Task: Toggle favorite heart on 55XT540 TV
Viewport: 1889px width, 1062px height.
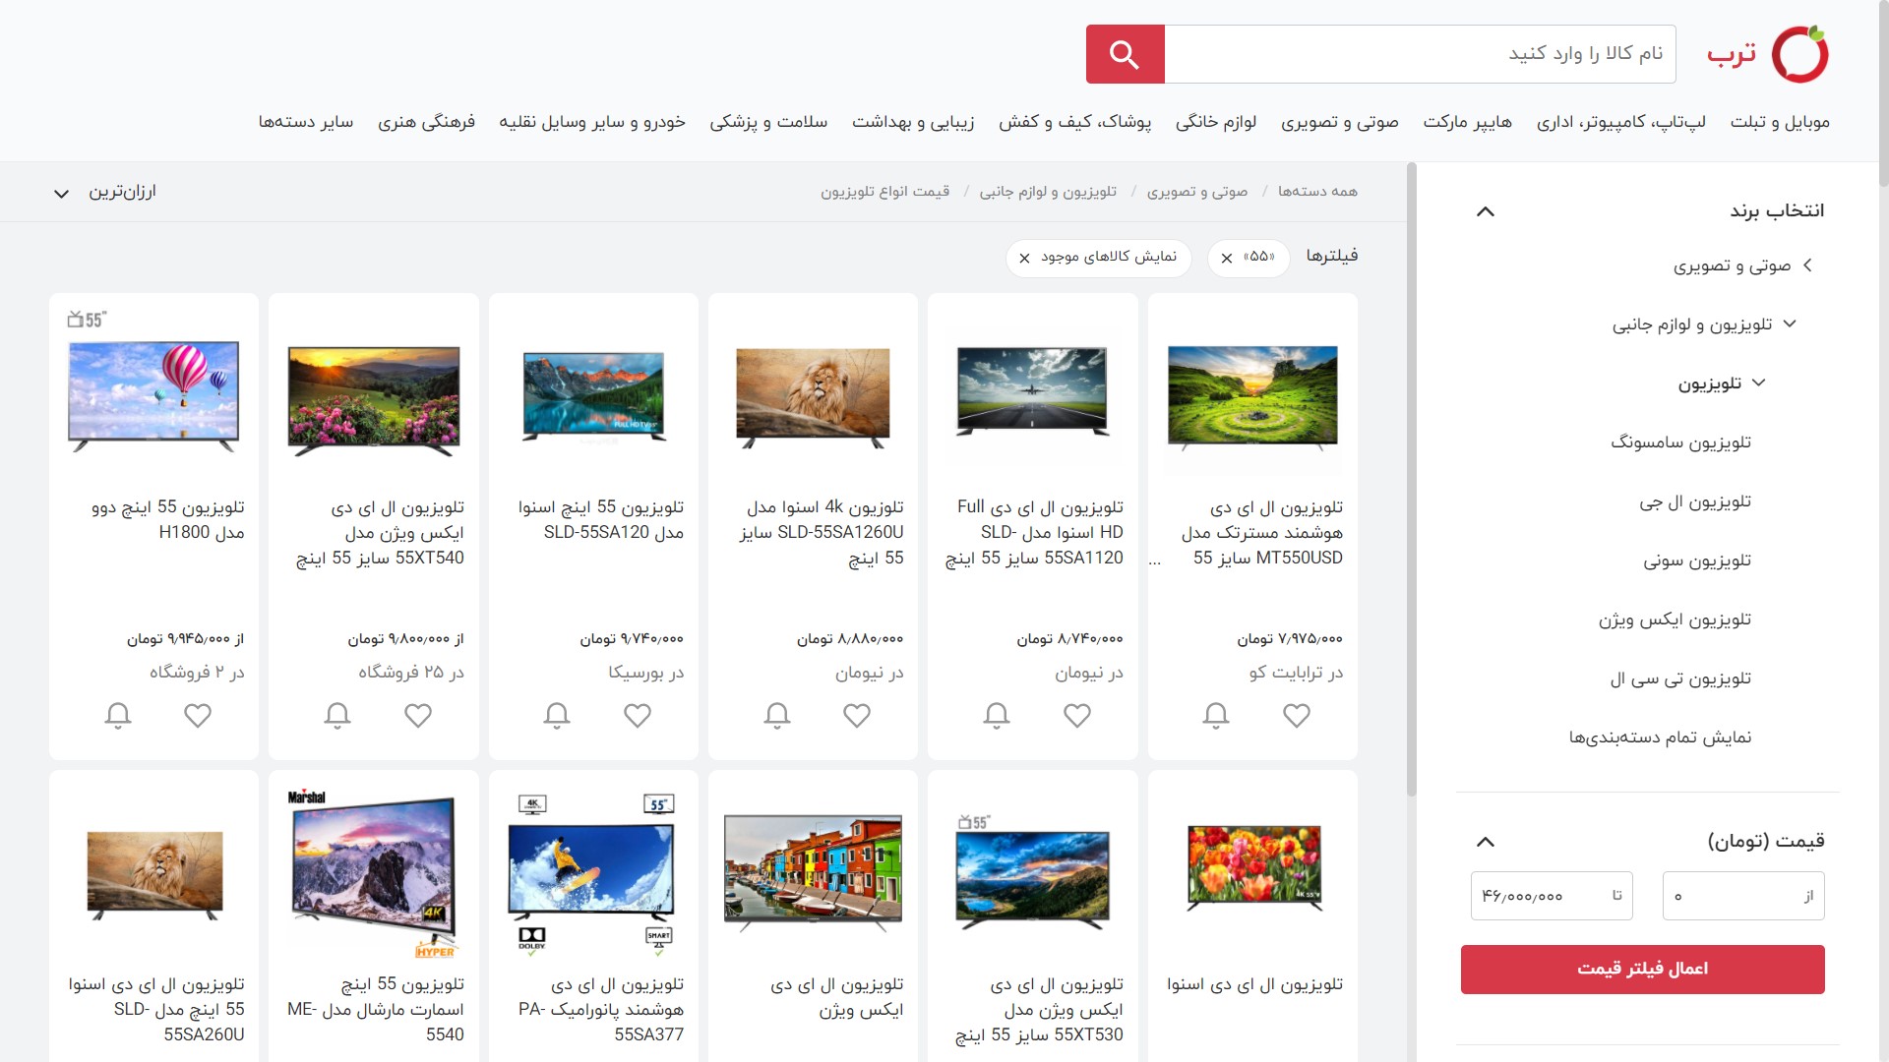Action: (x=417, y=716)
